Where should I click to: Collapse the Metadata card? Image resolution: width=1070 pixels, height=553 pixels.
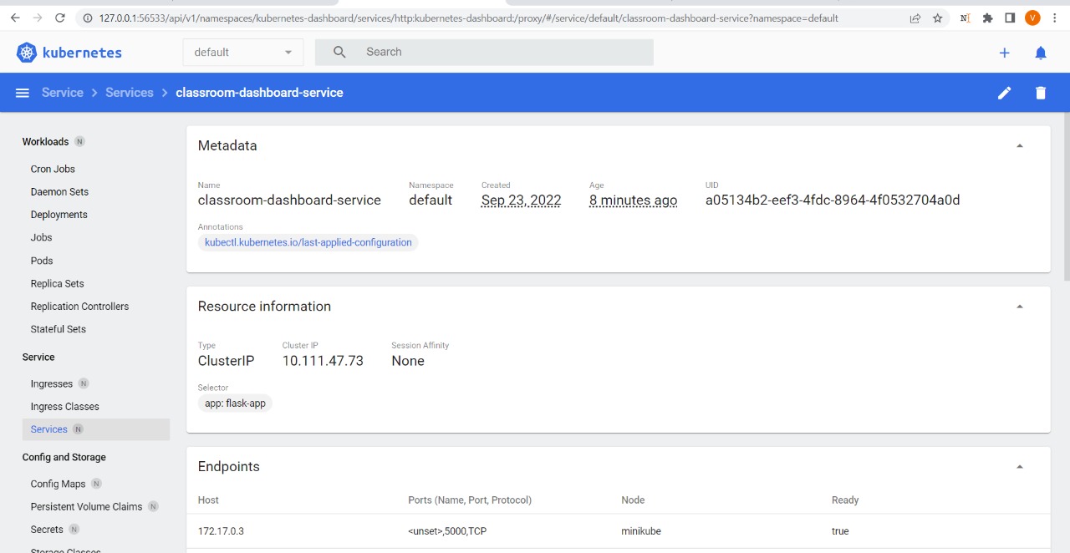coord(1019,145)
